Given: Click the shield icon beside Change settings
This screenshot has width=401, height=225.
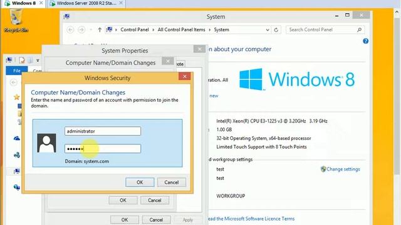Looking at the screenshot, I should pos(323,169).
